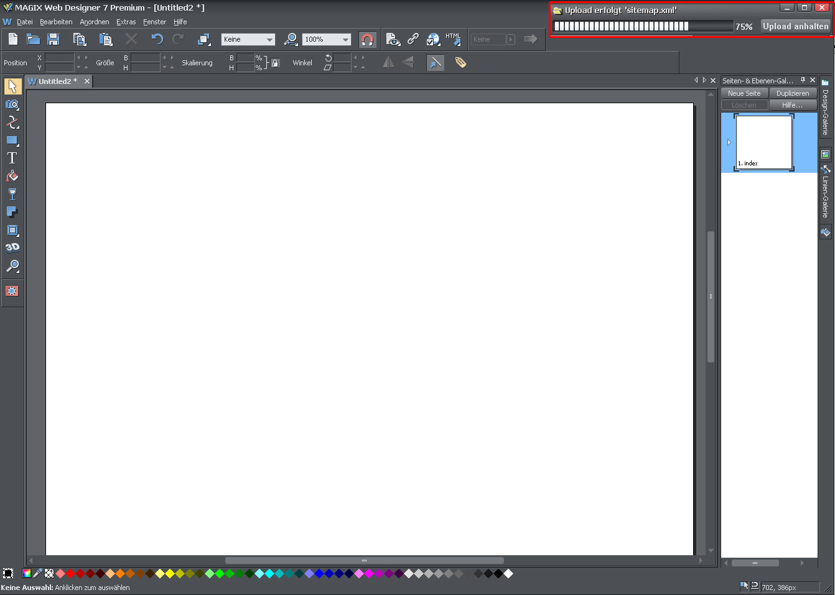835x595 pixels.
Task: Select the Selector arrow tool
Action: (x=12, y=86)
